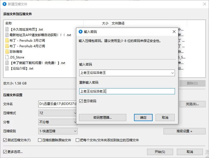Select the 珍珠祷告 folder icon
This screenshot has height=158, width=209.
pos(7,52)
